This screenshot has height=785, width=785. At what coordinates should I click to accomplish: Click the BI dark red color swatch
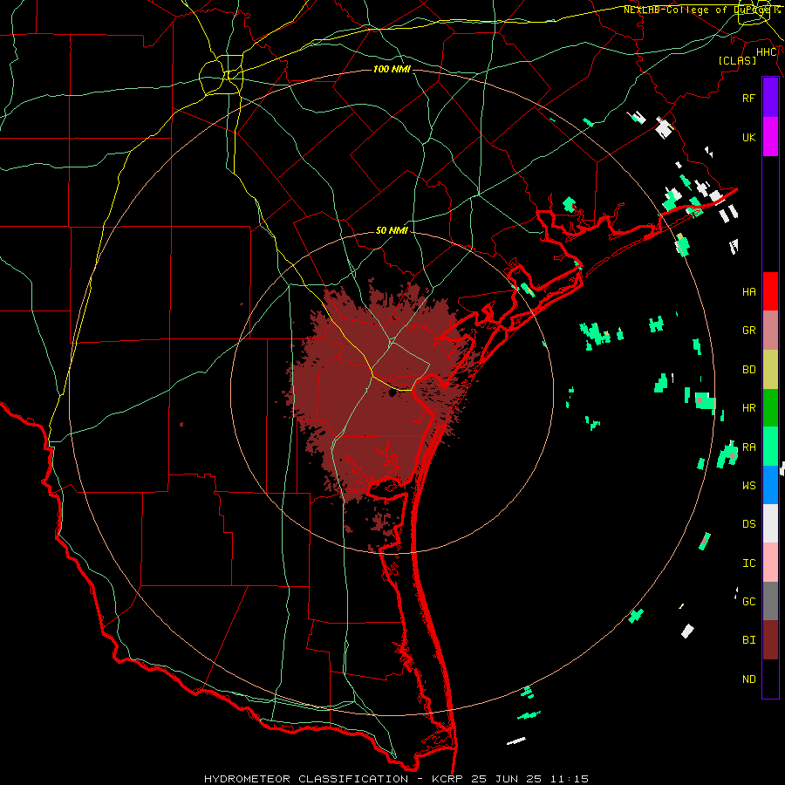click(x=770, y=640)
